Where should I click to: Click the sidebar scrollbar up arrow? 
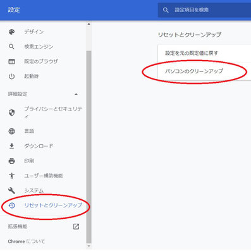pyautogui.click(x=89, y=24)
